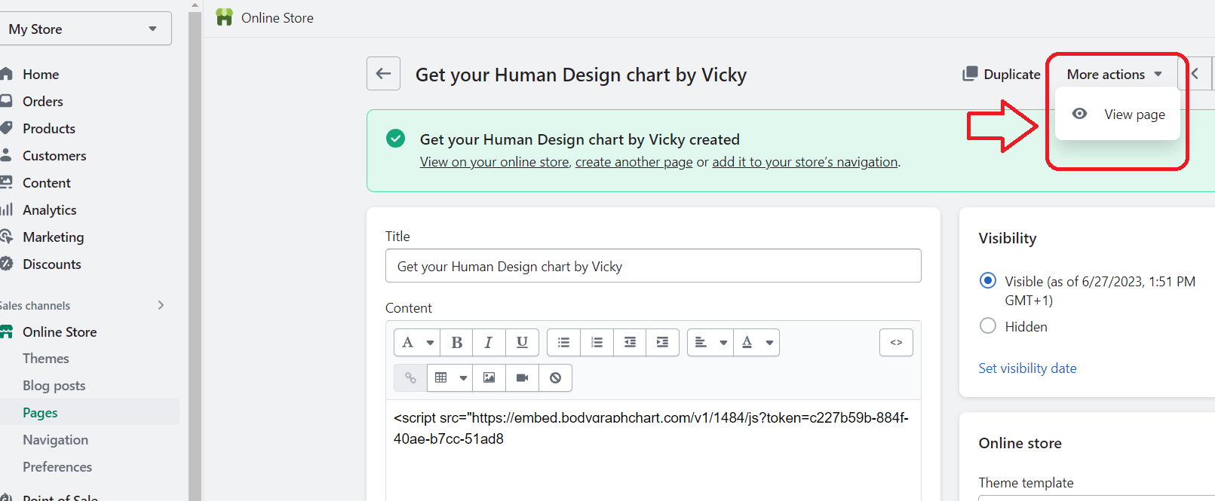Click inside the Title input field
1215x501 pixels.
click(x=653, y=266)
